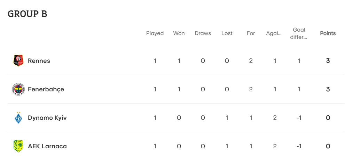Image resolution: width=353 pixels, height=157 pixels.
Task: Click the Won column header
Action: [x=179, y=33]
